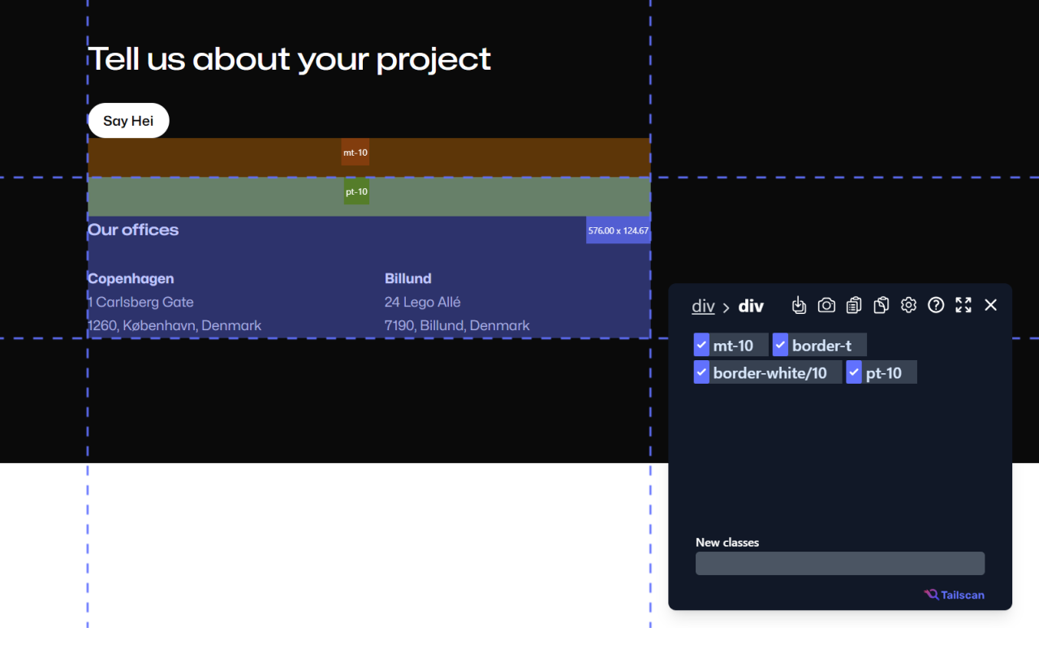Copy classes using the clipboard list icon

point(854,305)
